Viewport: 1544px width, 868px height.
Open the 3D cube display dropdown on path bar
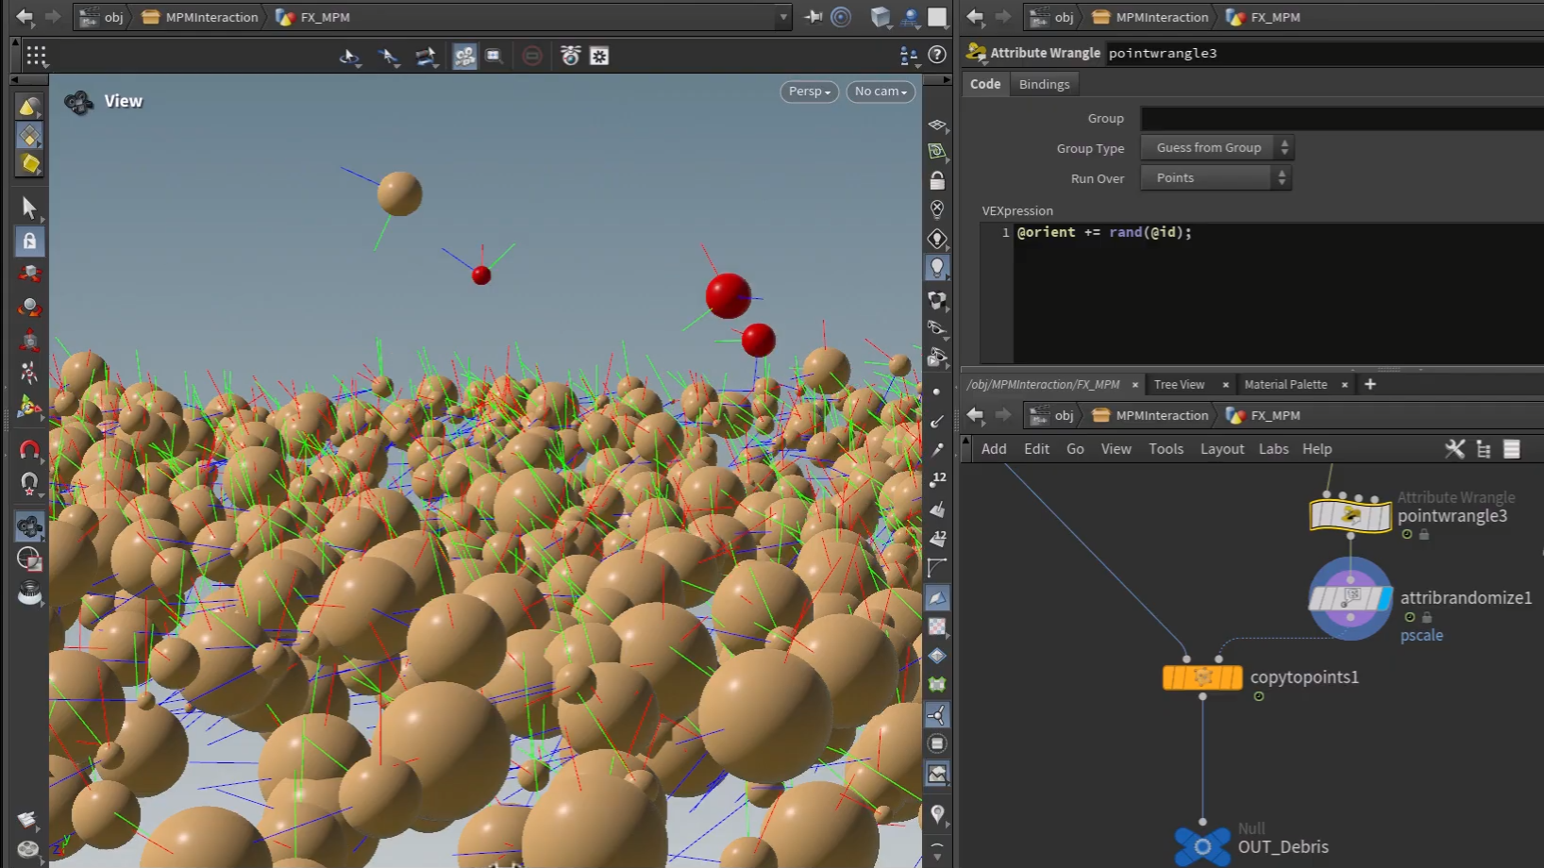pos(881,17)
